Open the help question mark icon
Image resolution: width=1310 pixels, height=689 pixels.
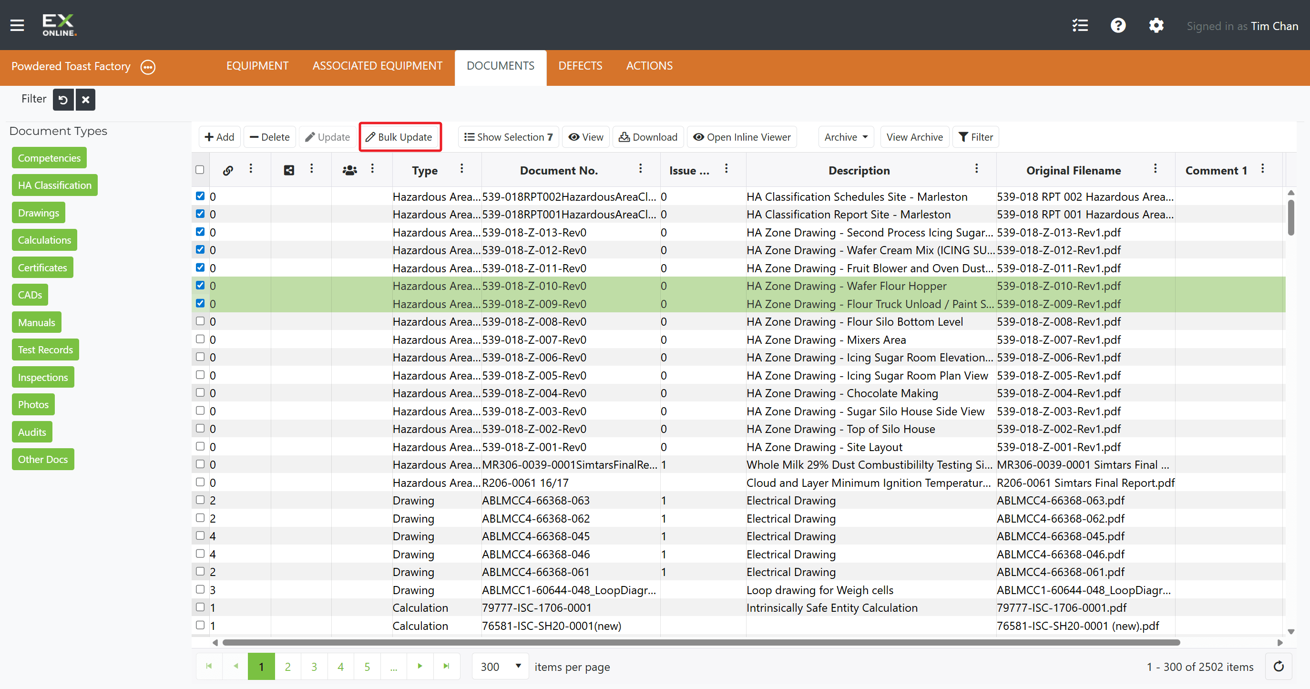tap(1118, 25)
